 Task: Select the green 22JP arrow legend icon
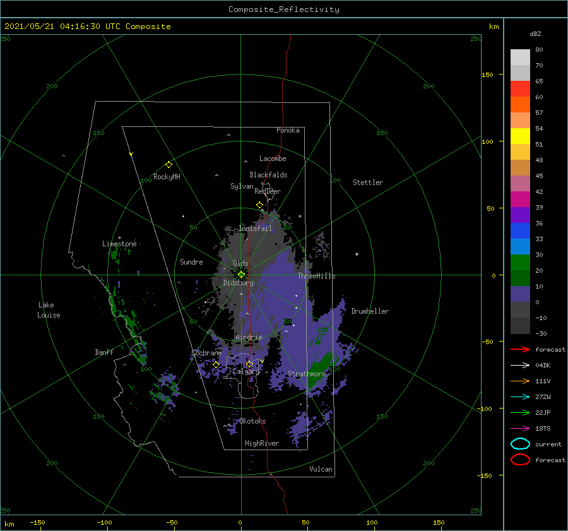click(520, 412)
